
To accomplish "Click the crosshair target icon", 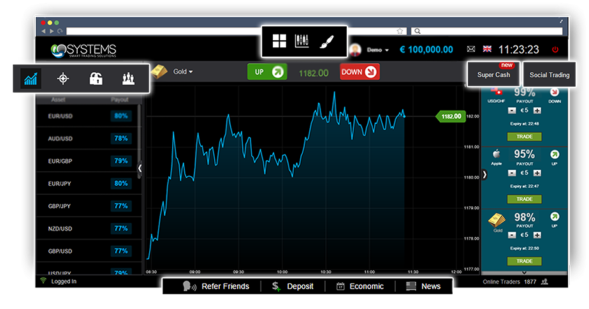I will click(62, 79).
